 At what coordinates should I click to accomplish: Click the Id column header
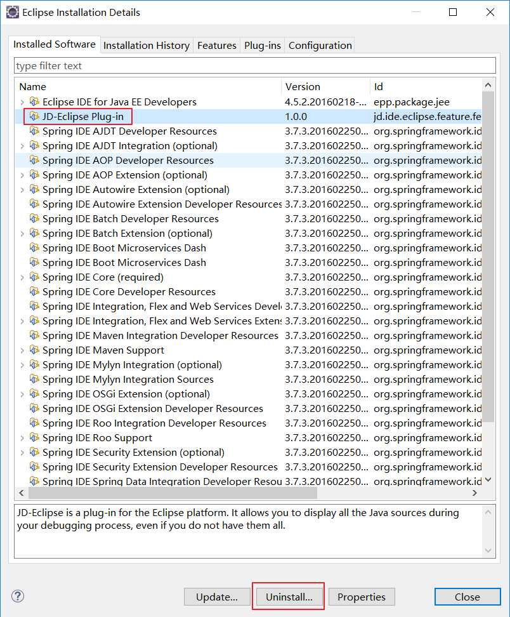(426, 86)
